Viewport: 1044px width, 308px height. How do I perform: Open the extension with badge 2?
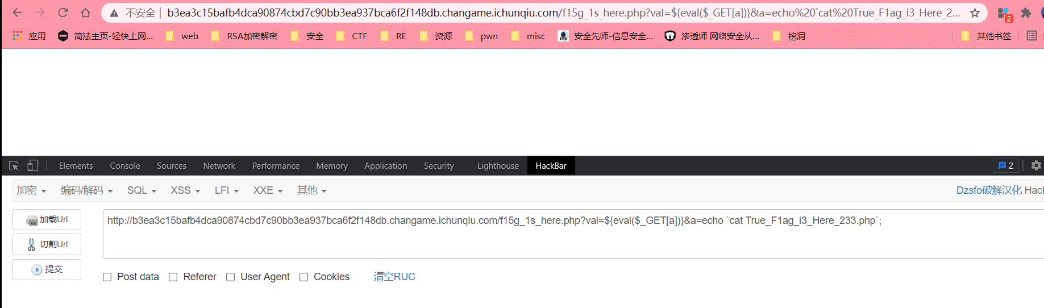coord(1004,13)
